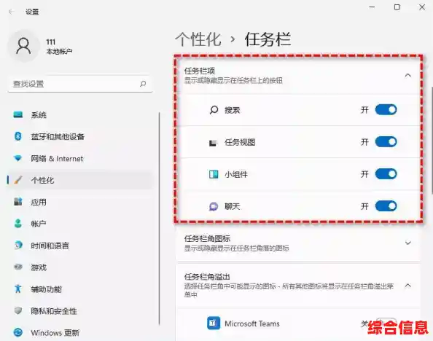The height and width of the screenshot is (341, 433).
Task: Click the Widgets icon in taskbar items
Action: 214,174
